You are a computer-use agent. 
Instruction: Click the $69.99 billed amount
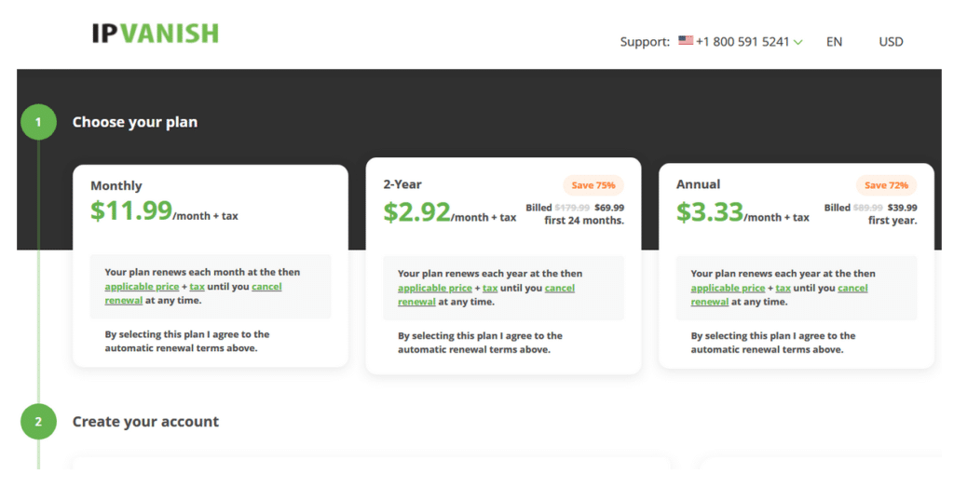tap(609, 208)
